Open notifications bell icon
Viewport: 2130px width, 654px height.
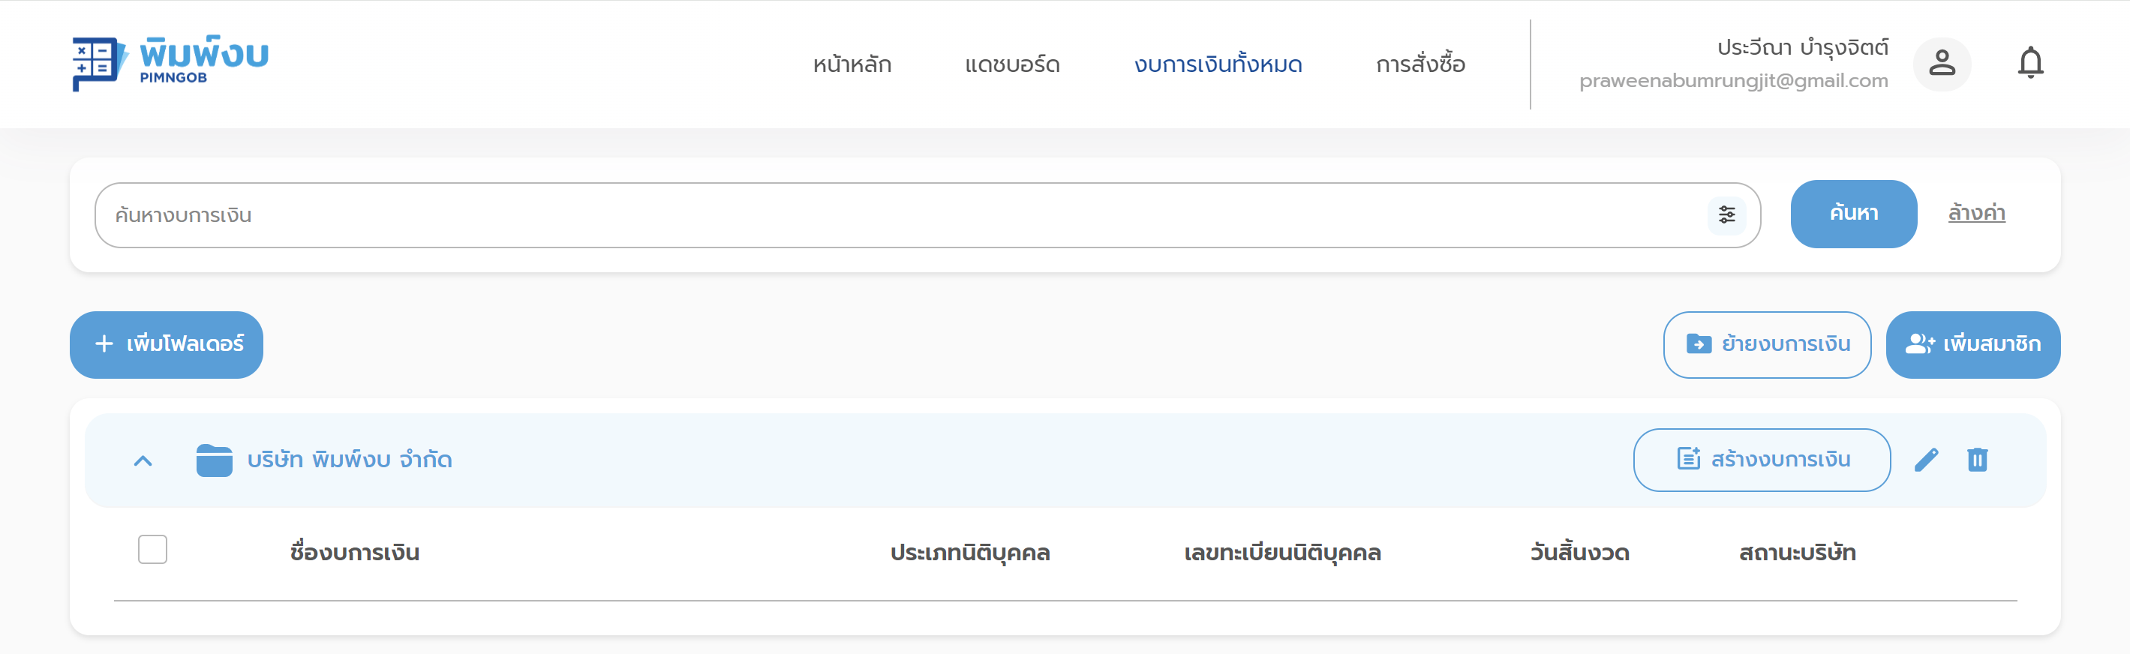[2030, 64]
